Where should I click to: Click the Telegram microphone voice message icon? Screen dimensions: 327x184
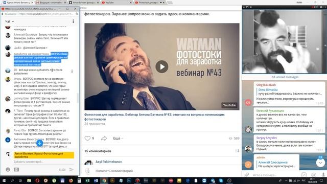(323, 175)
